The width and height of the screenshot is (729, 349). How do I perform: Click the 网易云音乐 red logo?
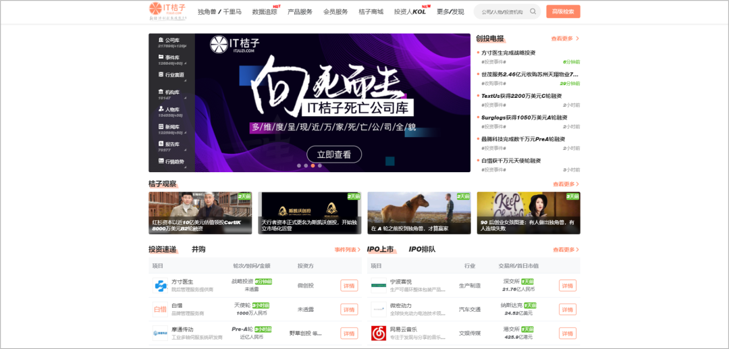coord(379,333)
